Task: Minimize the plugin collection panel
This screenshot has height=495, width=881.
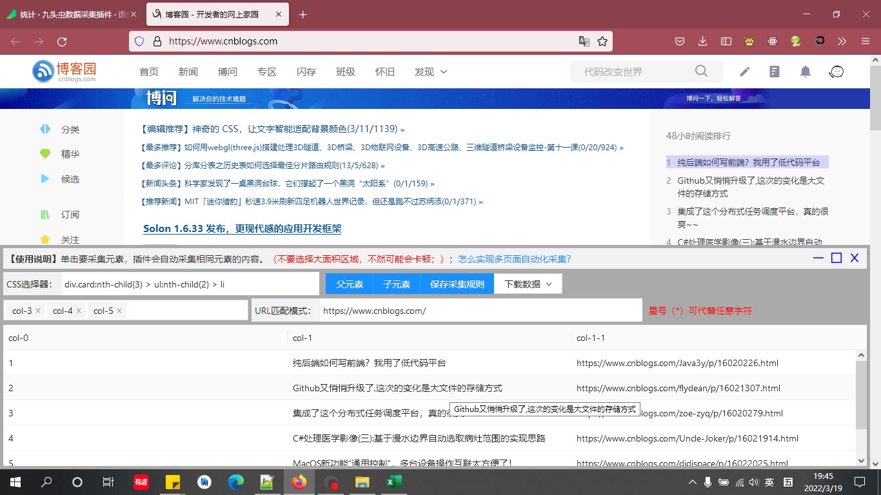Action: [x=818, y=258]
